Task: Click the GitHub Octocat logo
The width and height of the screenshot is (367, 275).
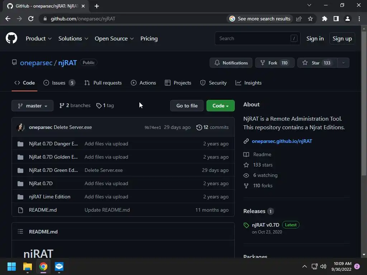Action: point(11,38)
